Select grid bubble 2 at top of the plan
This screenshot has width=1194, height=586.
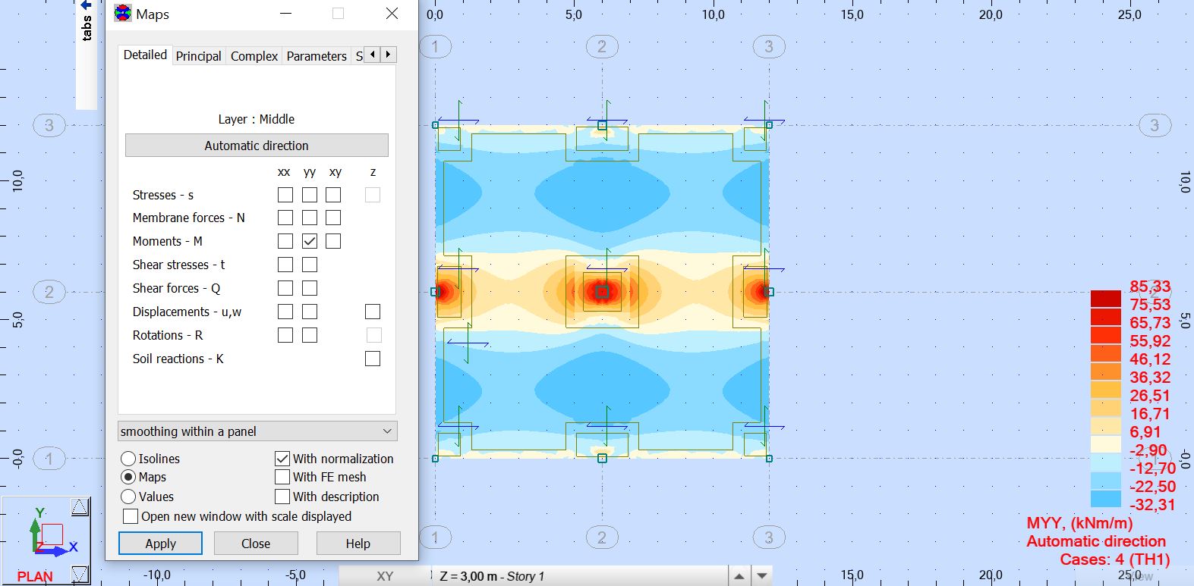point(602,47)
